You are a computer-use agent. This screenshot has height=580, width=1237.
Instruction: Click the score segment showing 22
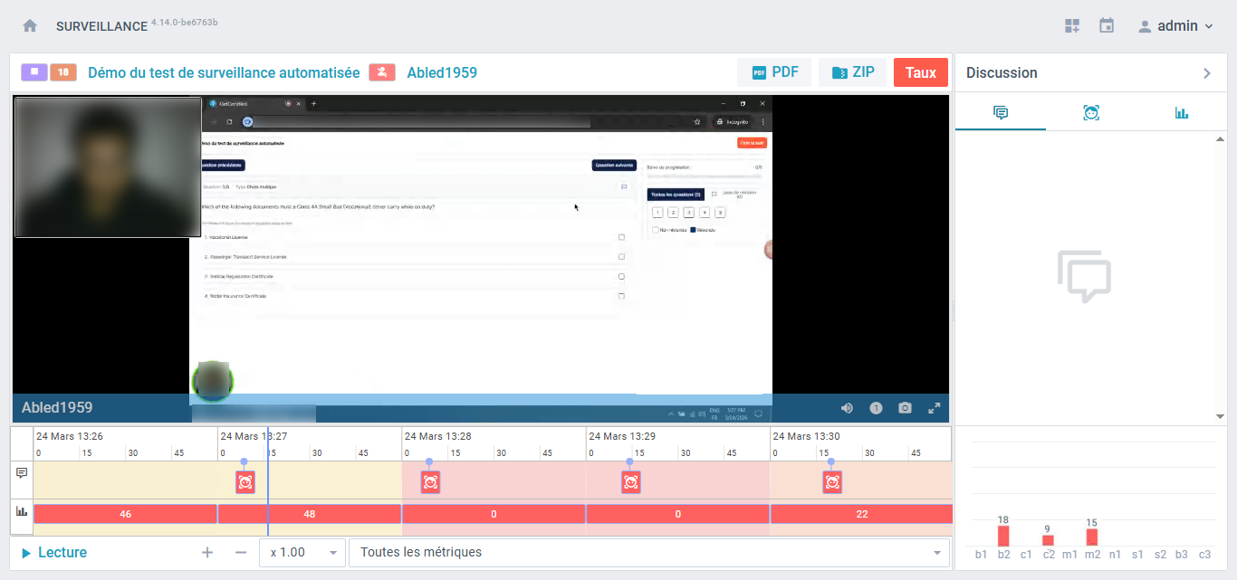pos(861,514)
